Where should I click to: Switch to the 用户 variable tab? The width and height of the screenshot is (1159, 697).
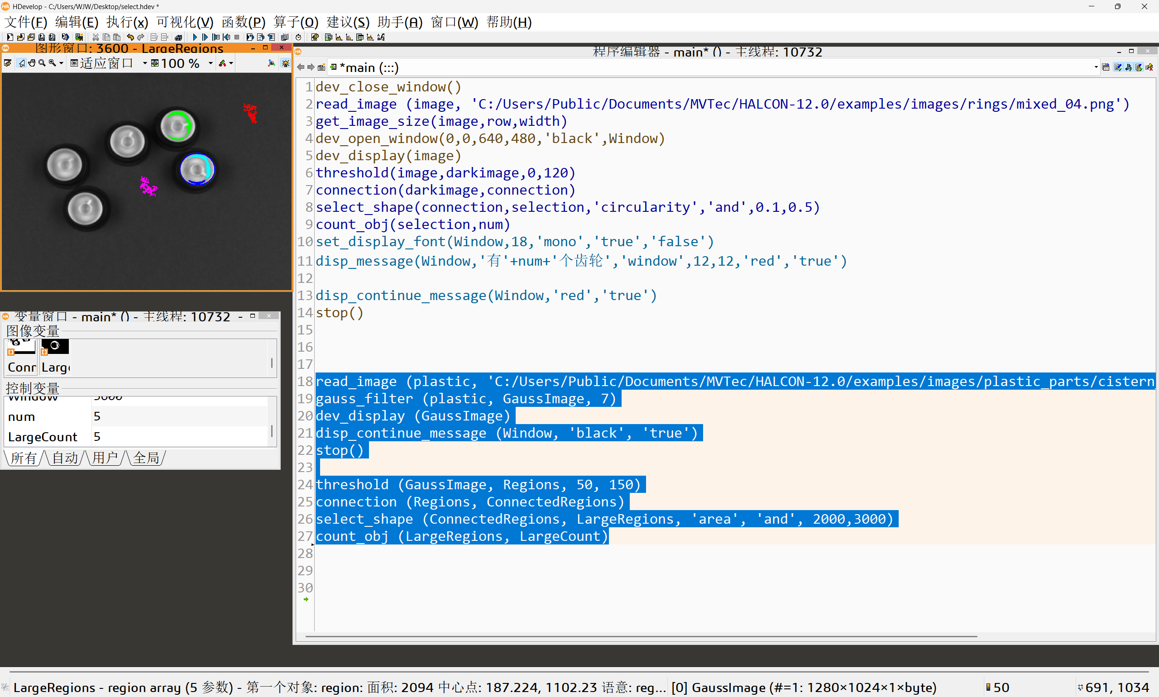(105, 458)
